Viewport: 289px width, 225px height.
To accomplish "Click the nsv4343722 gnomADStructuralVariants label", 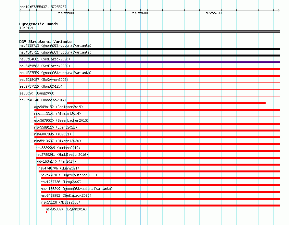I will [56, 52].
